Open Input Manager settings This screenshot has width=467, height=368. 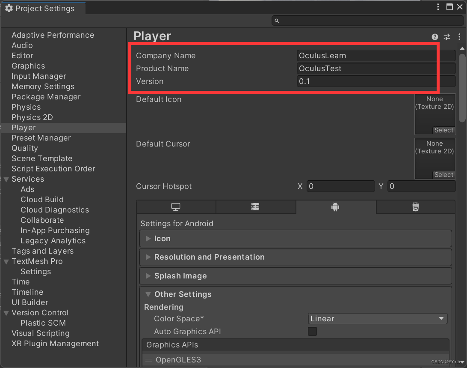(39, 76)
